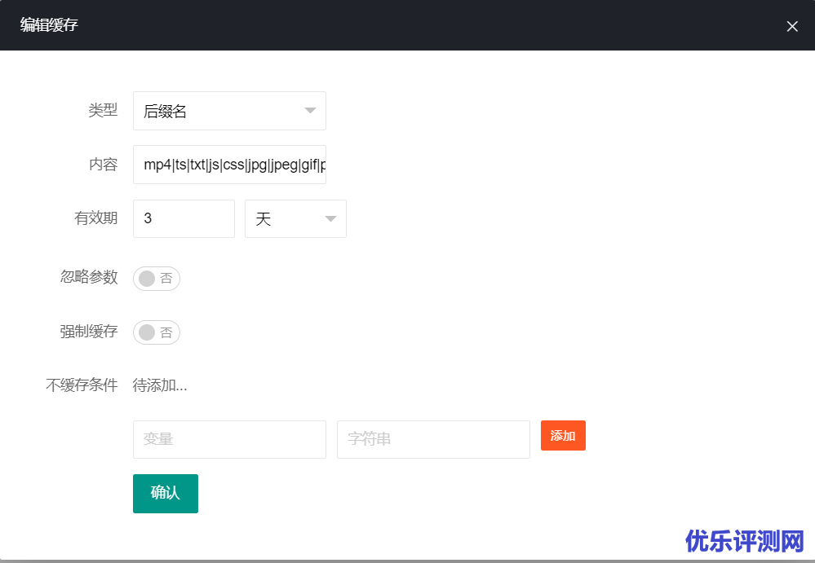Click the 不缓存条件 label
This screenshot has width=815, height=563.
click(82, 385)
